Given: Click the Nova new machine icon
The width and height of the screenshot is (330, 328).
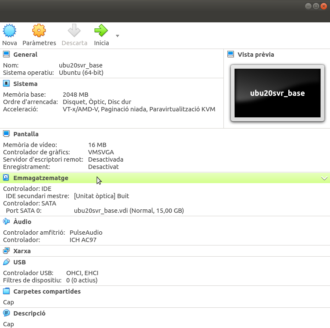Looking at the screenshot, I should pos(9,31).
